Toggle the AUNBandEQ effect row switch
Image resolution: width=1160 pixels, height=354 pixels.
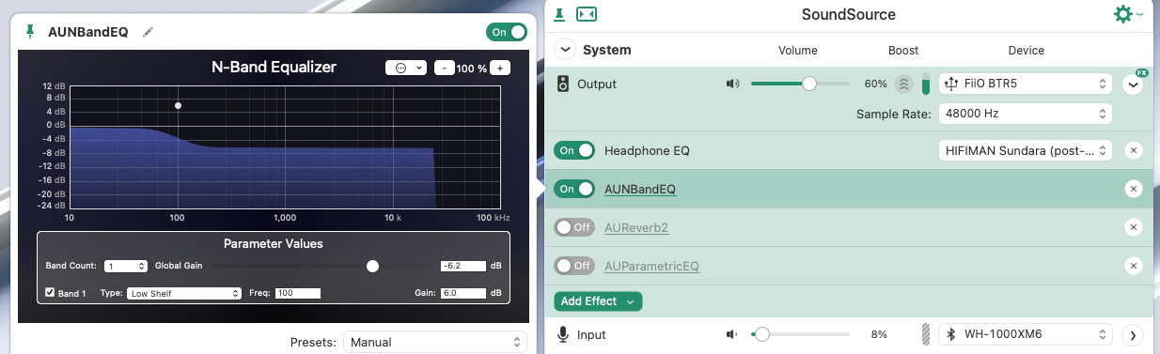point(574,189)
